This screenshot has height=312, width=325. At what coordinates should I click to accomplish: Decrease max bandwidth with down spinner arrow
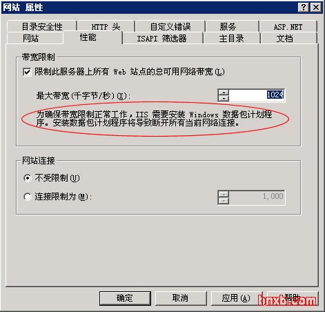pyautogui.click(x=224, y=98)
